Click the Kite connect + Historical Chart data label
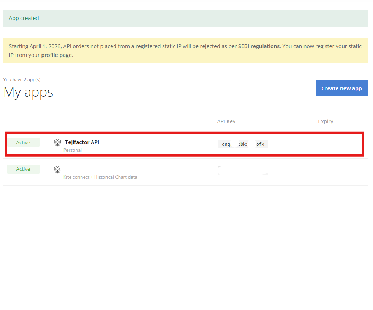Viewport: 373px width, 310px height. [x=100, y=177]
